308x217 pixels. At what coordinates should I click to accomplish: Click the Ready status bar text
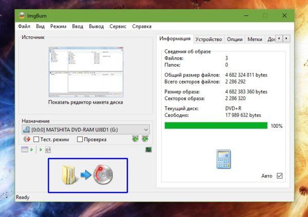[23, 197]
